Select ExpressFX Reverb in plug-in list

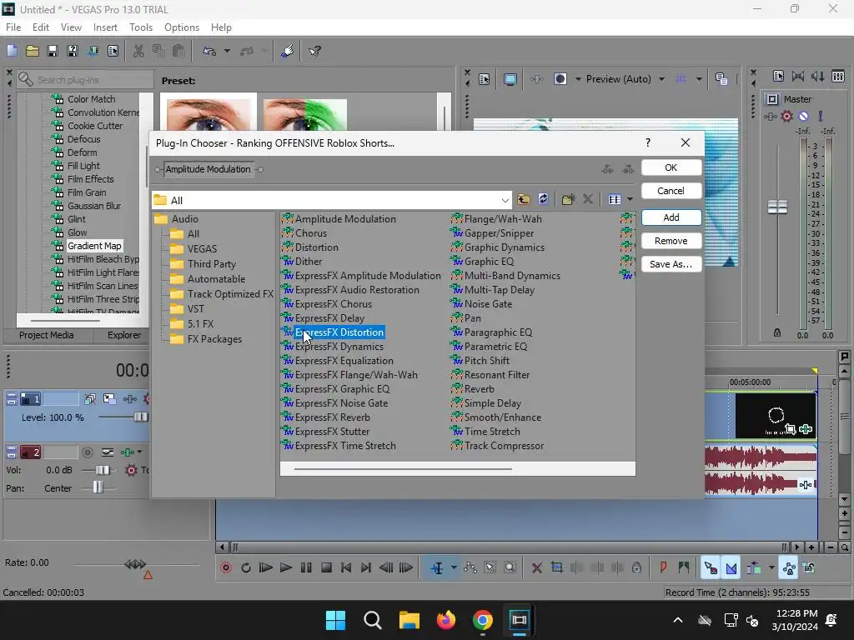tap(332, 417)
